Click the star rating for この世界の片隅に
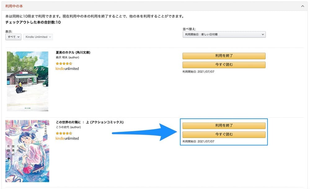The image size is (310, 189). coord(64,133)
